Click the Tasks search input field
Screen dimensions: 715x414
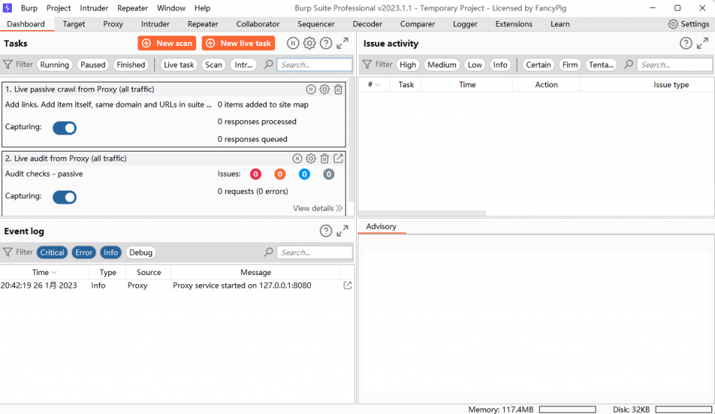click(315, 65)
